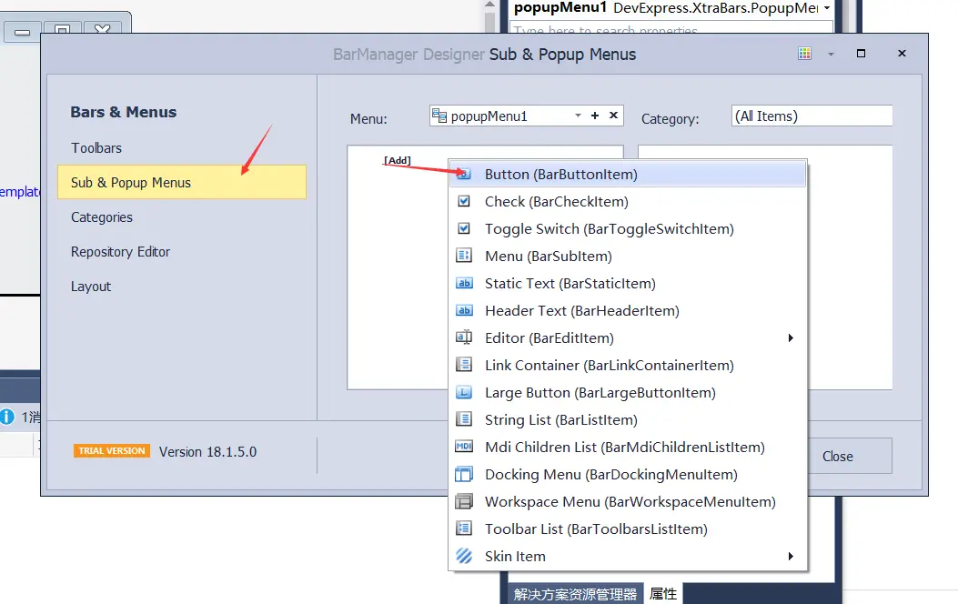Click the scrollbar up arrow behind the dialog
The width and height of the screenshot is (958, 604).
point(489,5)
